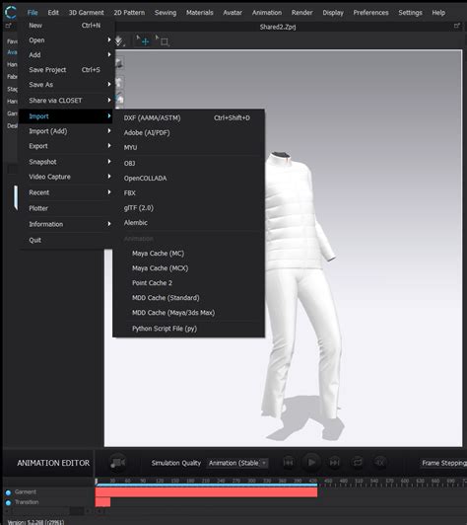
Task: Choose New from File menu
Action: point(67,26)
